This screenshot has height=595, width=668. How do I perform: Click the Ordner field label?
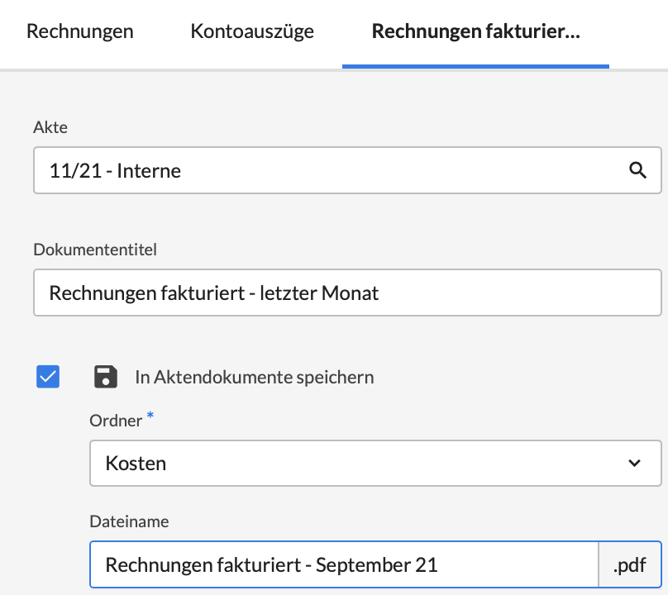coord(116,421)
